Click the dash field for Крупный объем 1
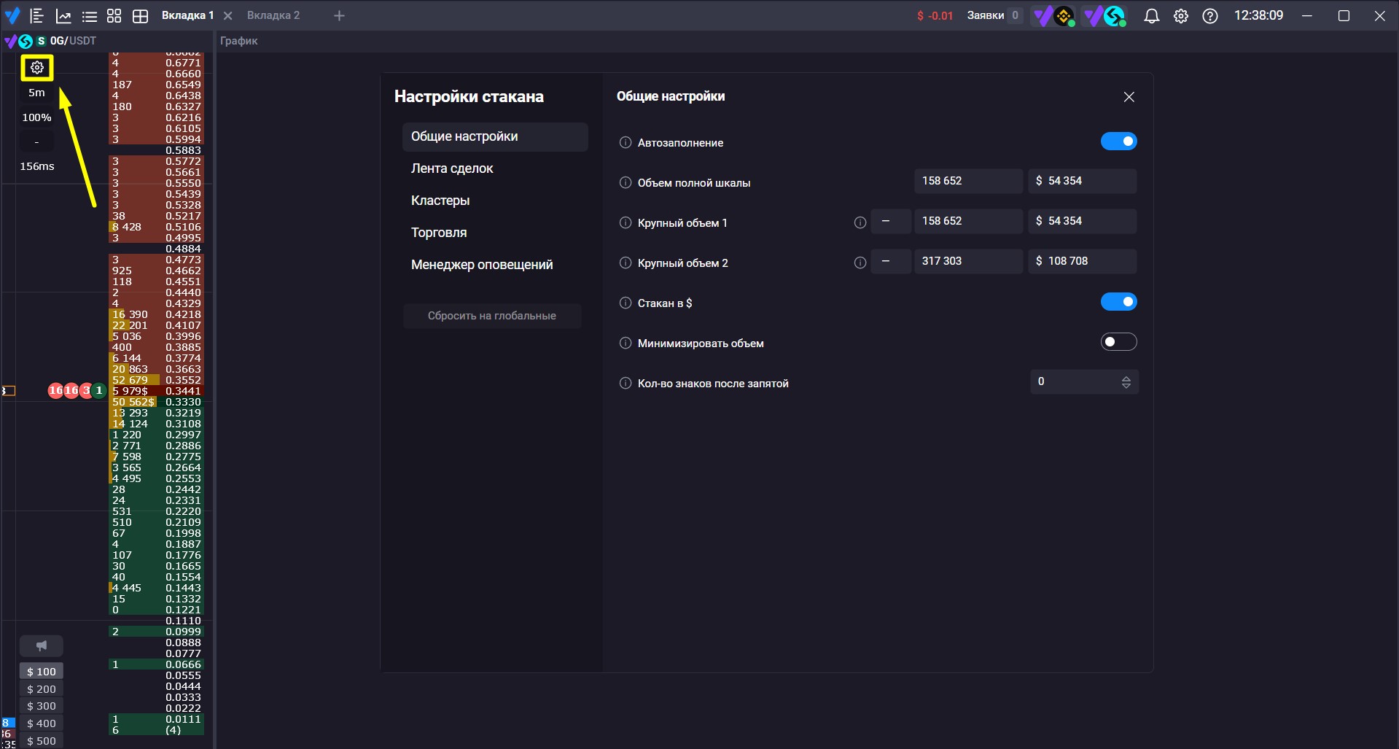Image resolution: width=1399 pixels, height=749 pixels. pos(891,221)
